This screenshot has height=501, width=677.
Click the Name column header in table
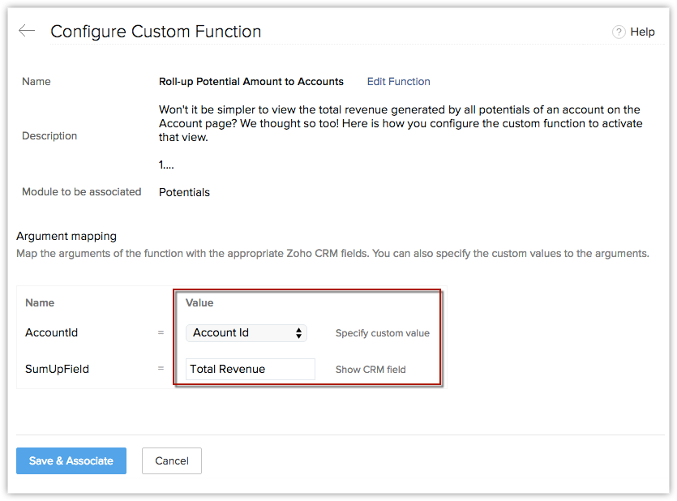pos(40,302)
